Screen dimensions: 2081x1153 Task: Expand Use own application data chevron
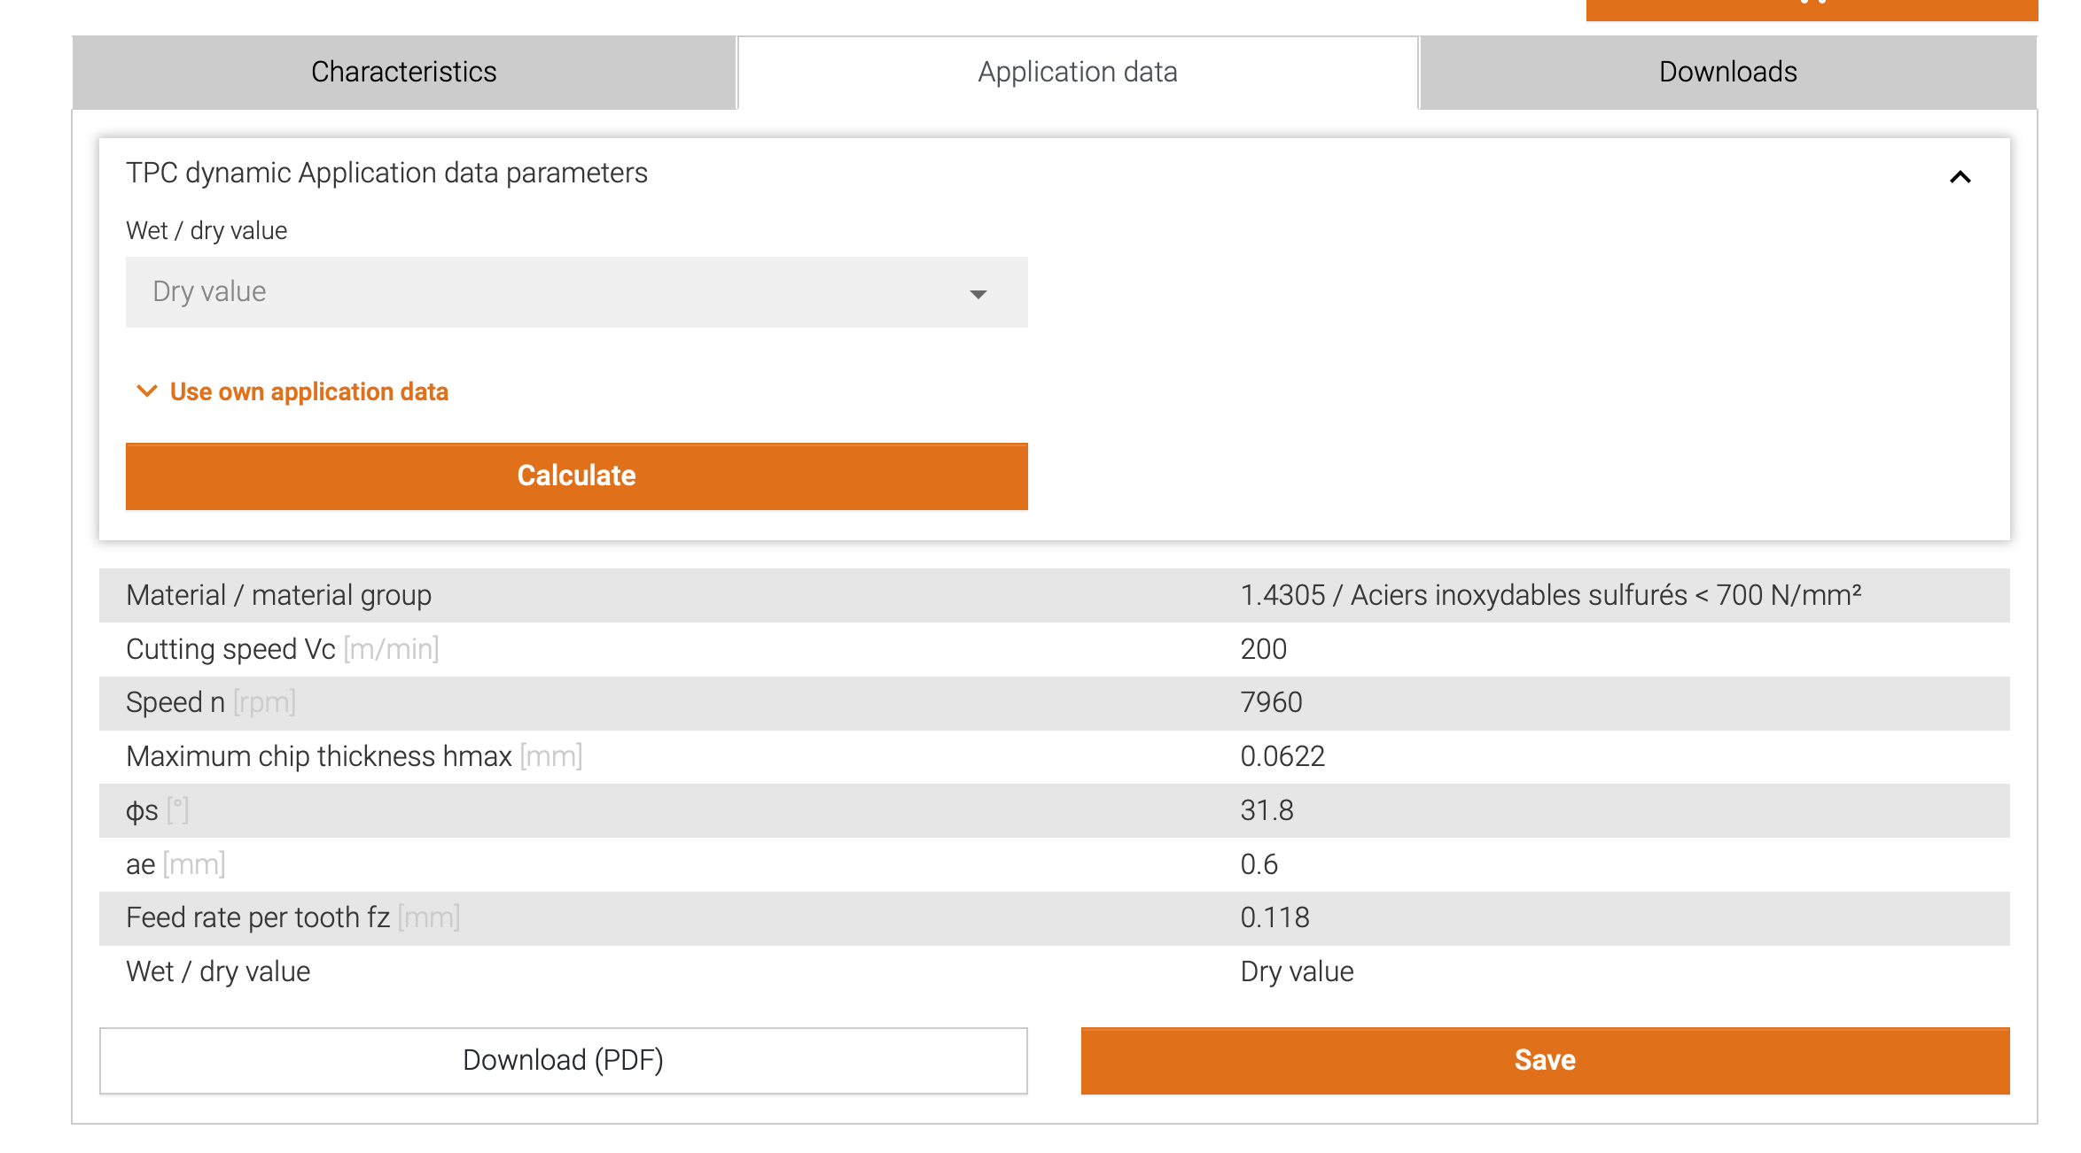coord(146,391)
